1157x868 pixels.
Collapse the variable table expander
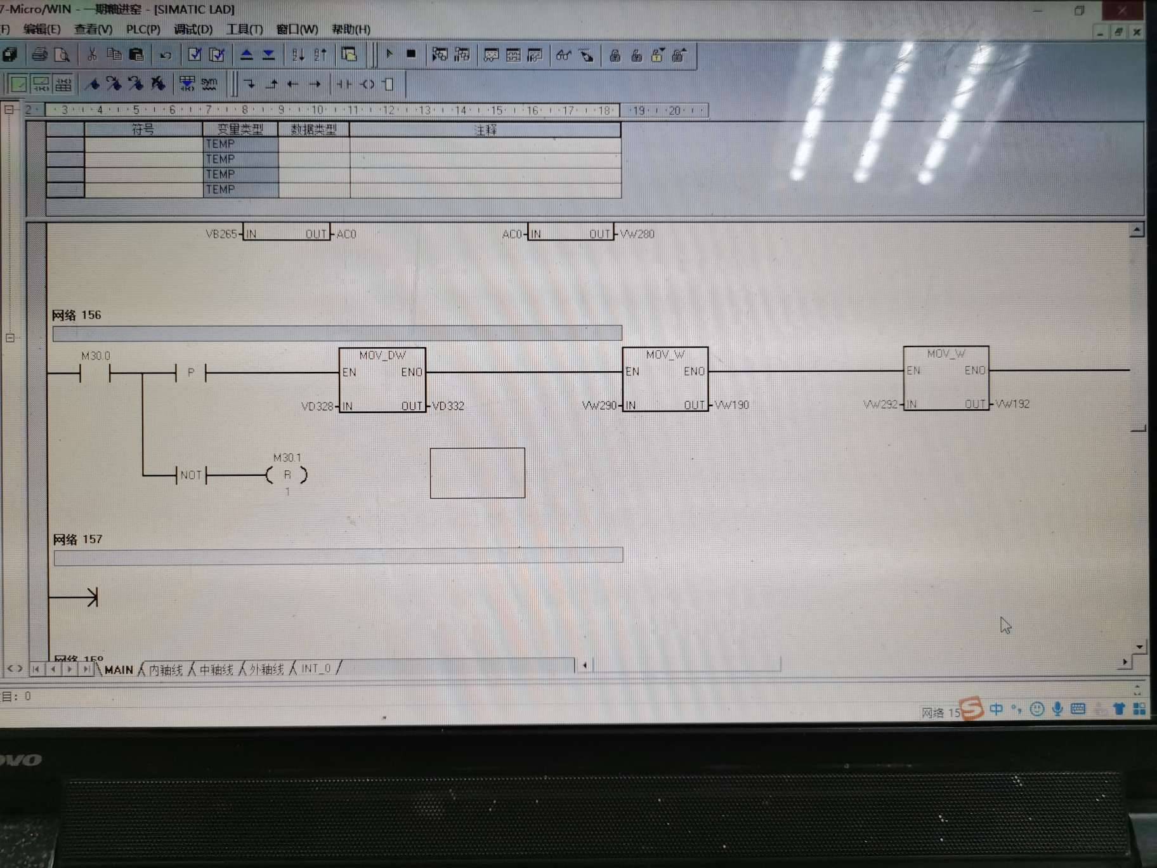click(10, 109)
